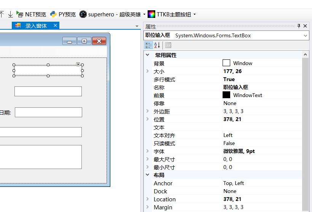
Task: Expand the 外边距 property
Action: [x=148, y=111]
